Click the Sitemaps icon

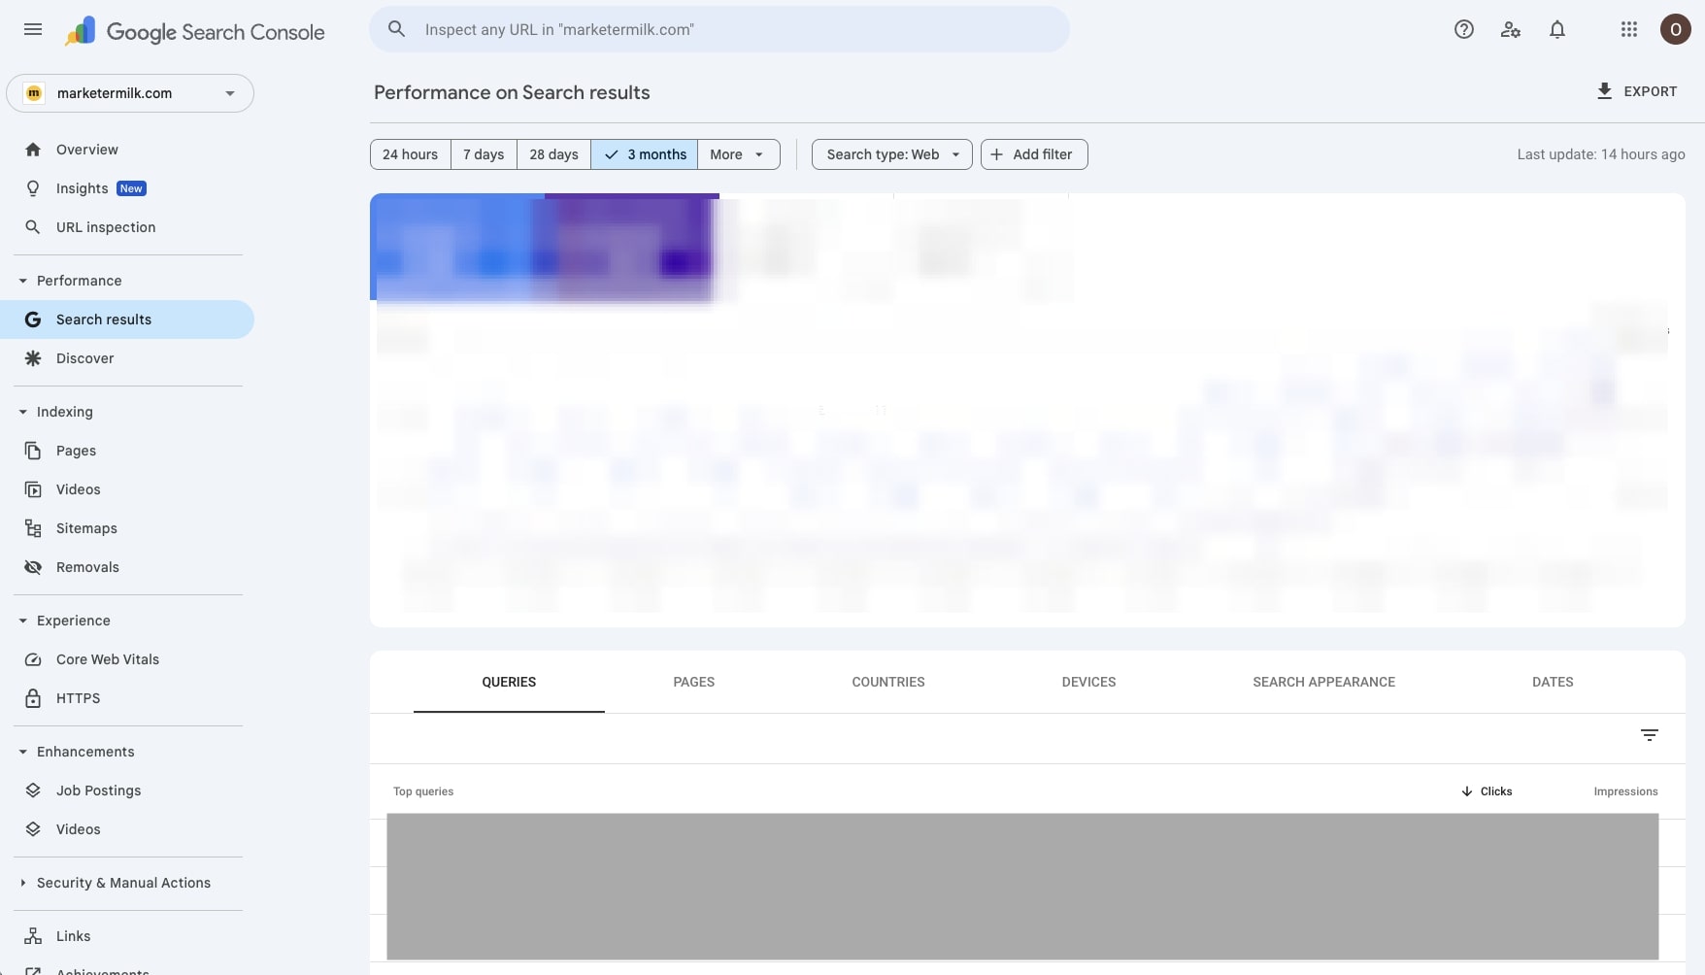33,528
